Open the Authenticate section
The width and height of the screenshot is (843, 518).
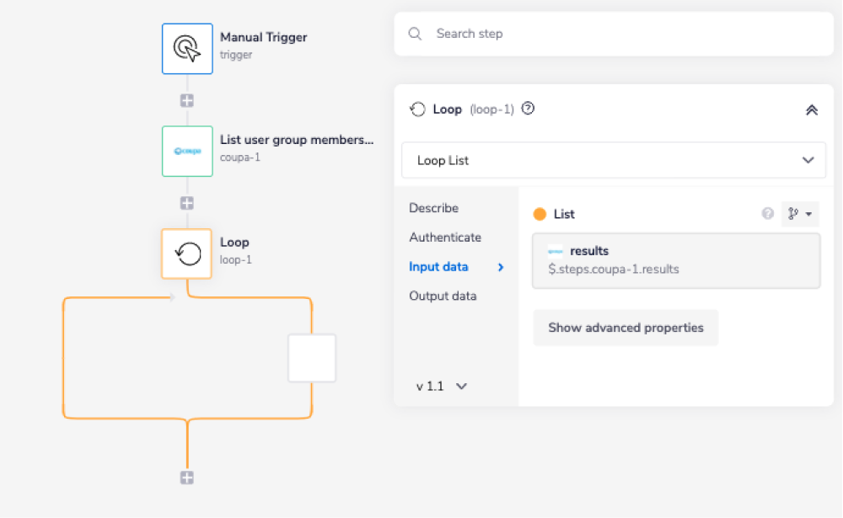(x=445, y=238)
